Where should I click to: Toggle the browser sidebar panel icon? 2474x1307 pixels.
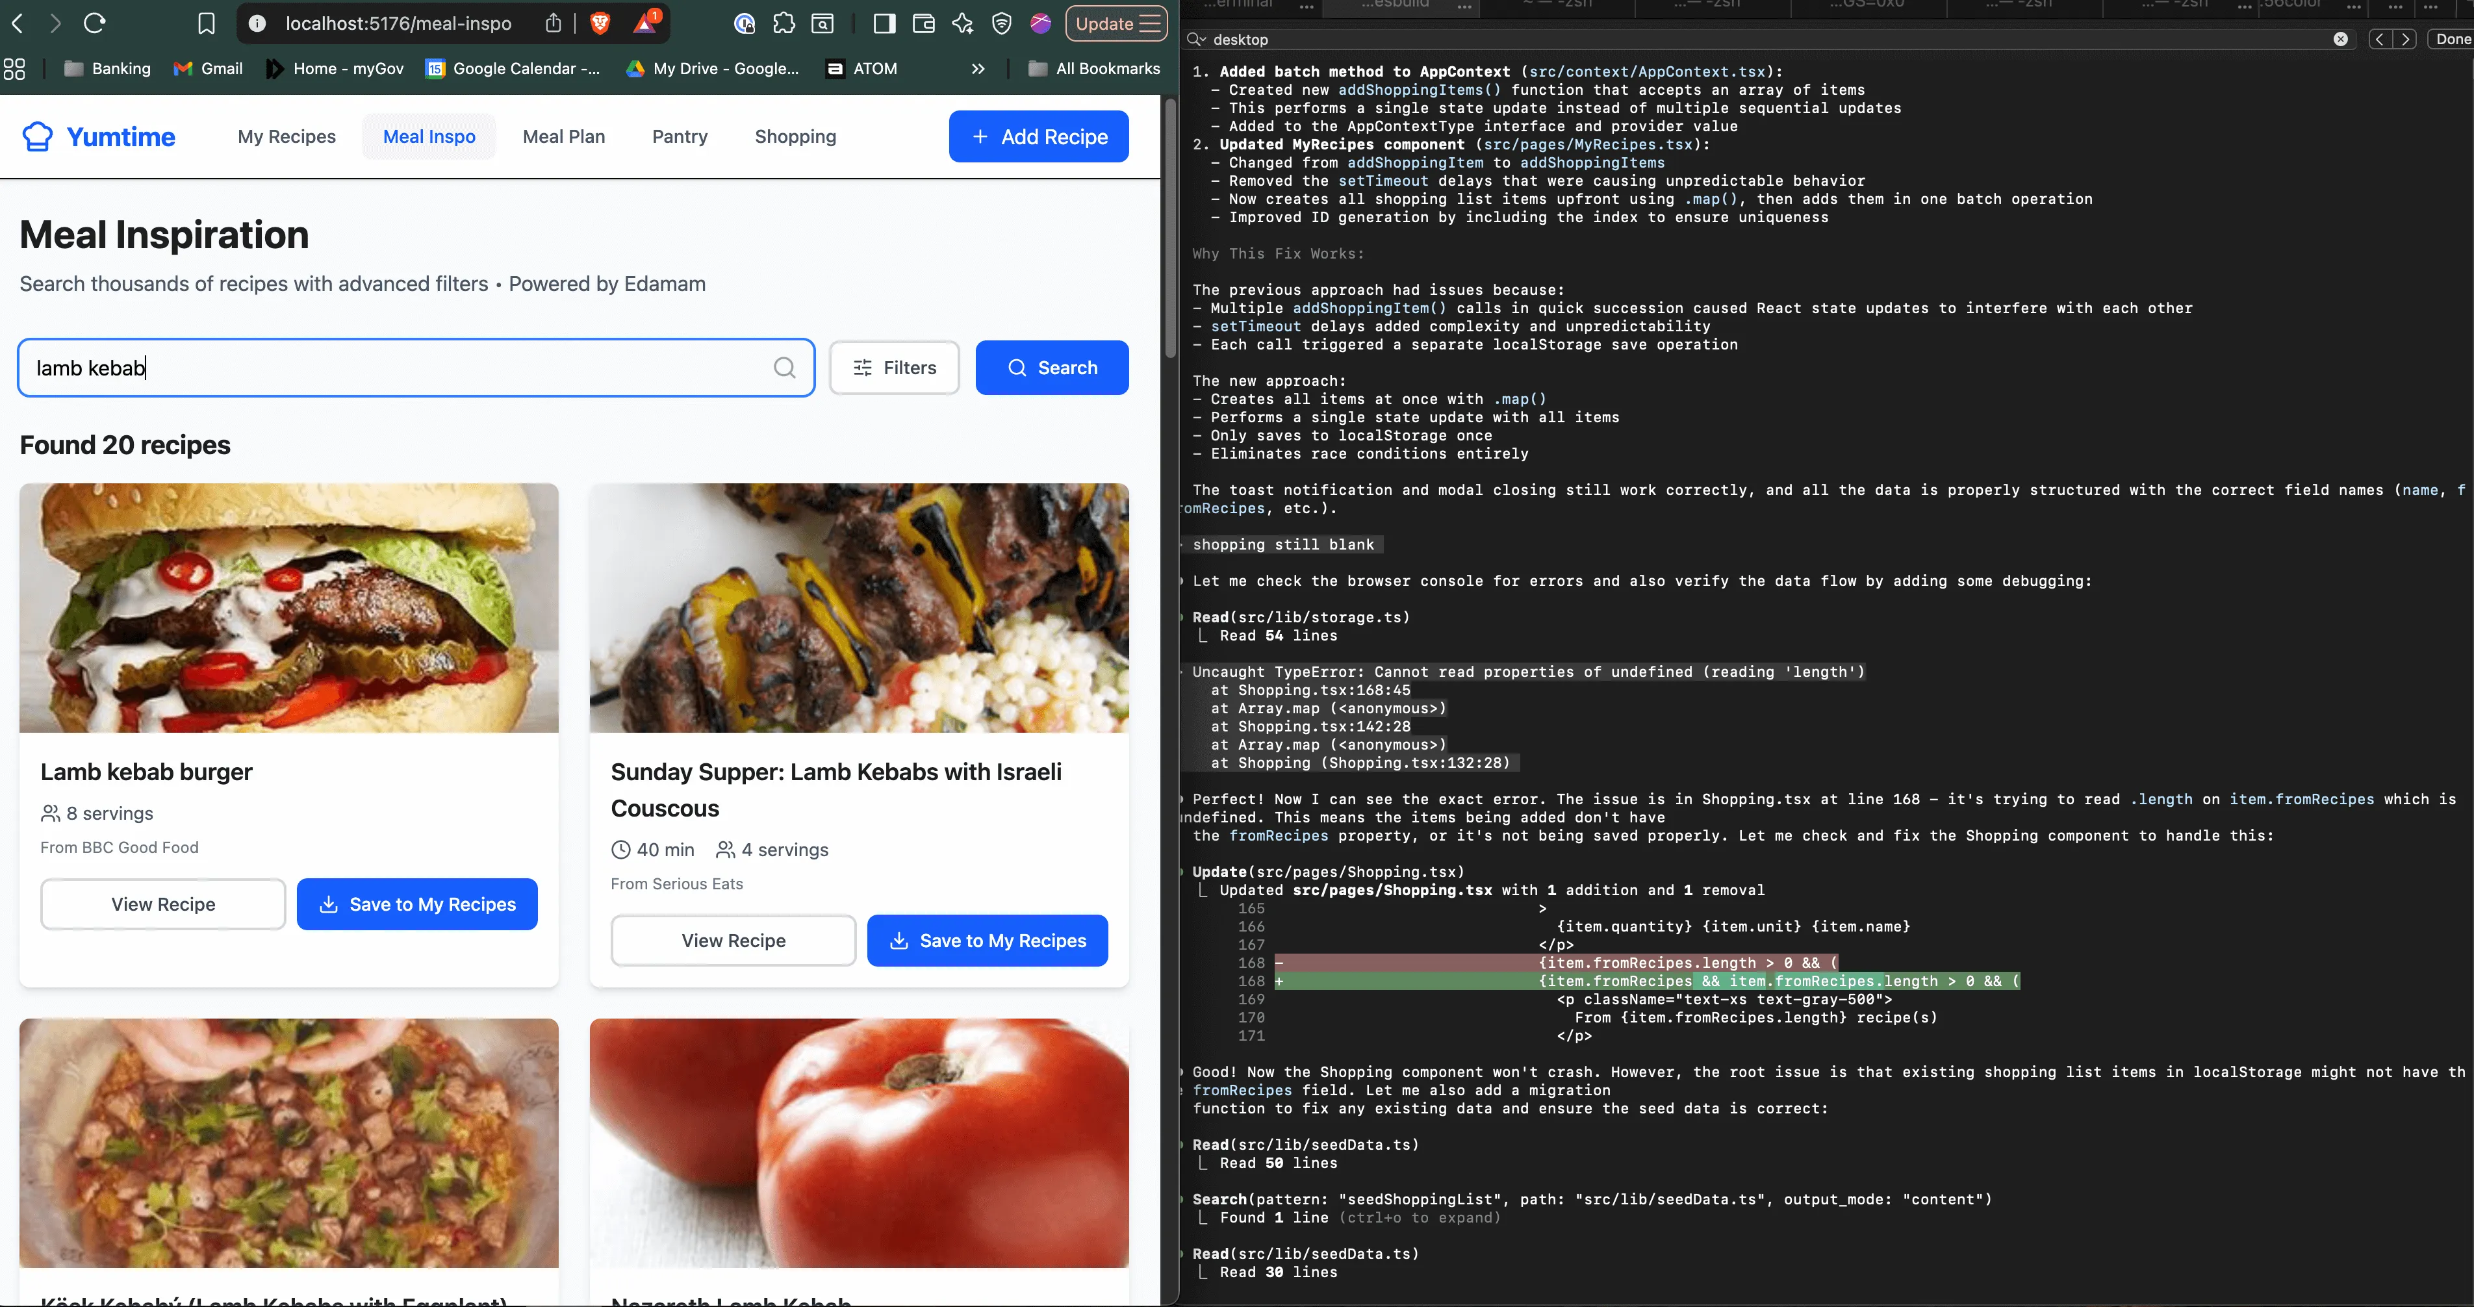884,23
